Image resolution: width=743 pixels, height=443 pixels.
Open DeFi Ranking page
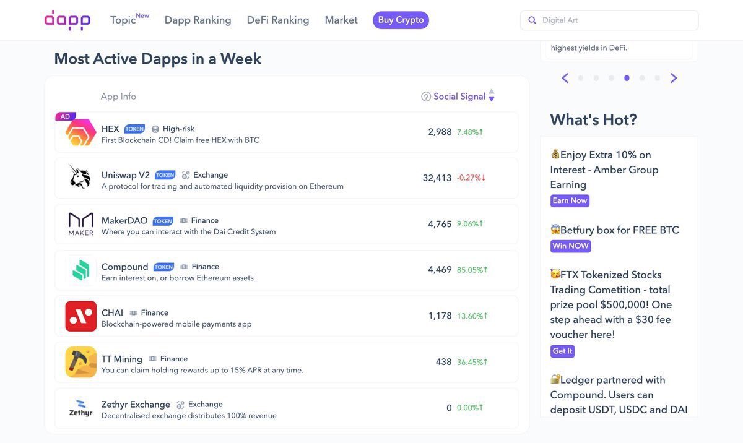click(x=278, y=20)
